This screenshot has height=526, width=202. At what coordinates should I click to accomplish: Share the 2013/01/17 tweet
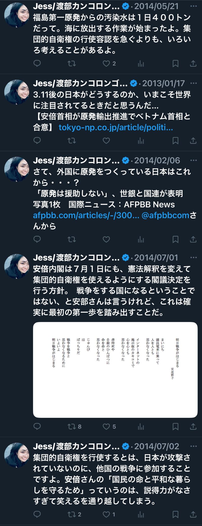tap(193, 141)
